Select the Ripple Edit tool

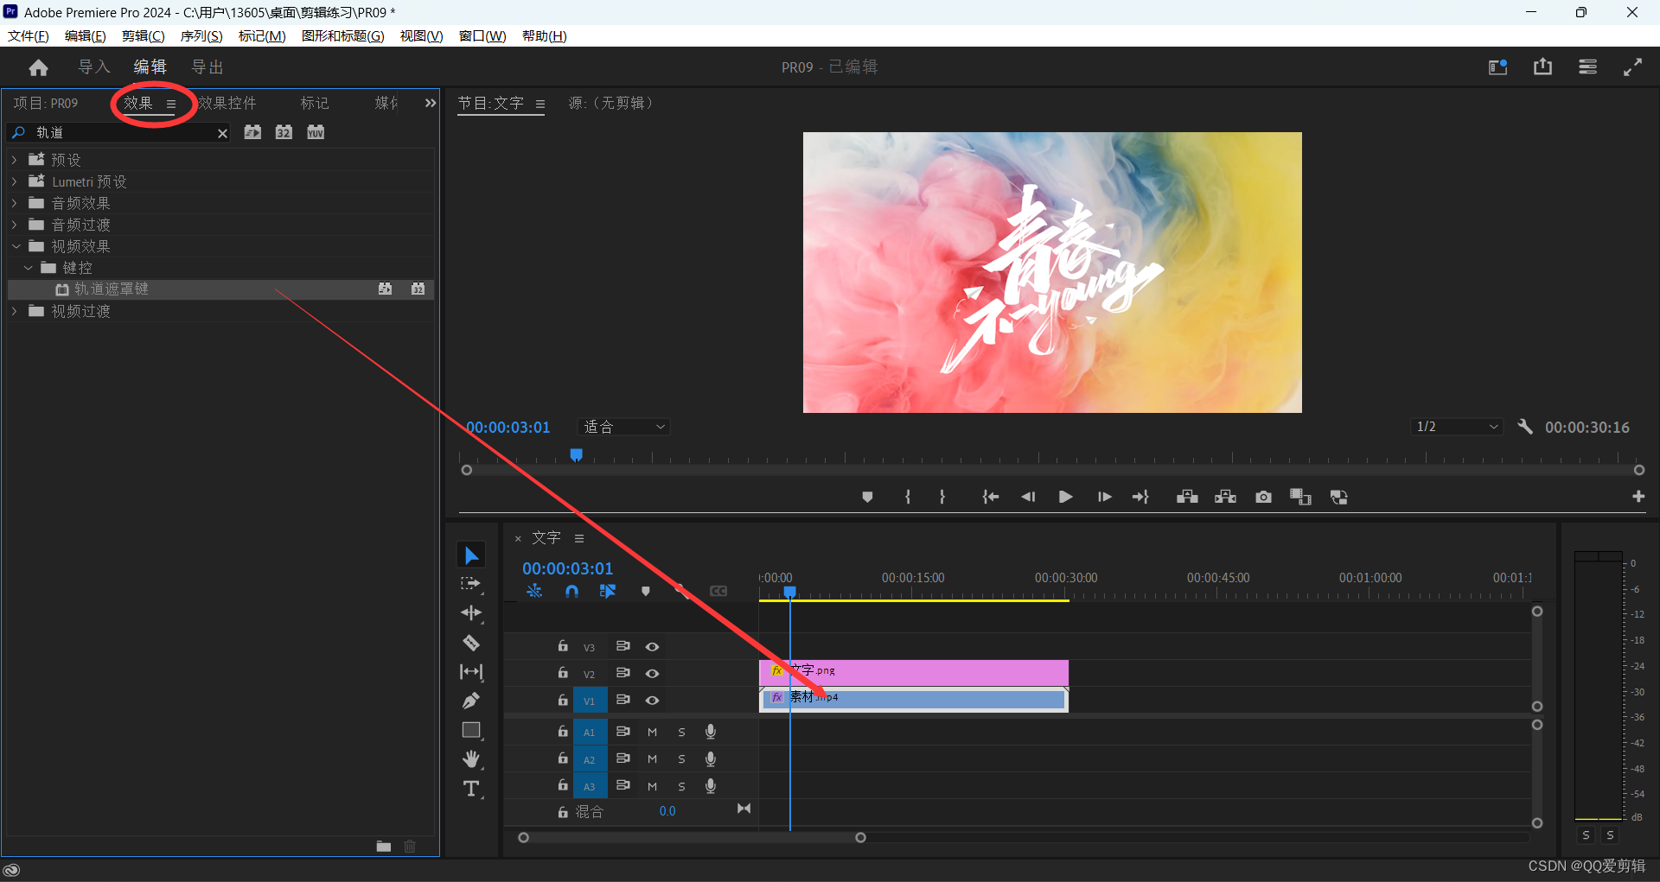click(471, 613)
